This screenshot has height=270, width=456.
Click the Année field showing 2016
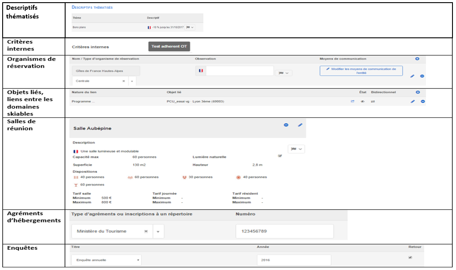pyautogui.click(x=294, y=260)
